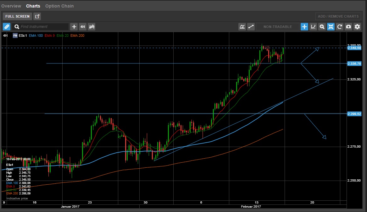This screenshot has width=367, height=212.
Task: Click the High 2.348,75 data row
Action: coord(18,173)
